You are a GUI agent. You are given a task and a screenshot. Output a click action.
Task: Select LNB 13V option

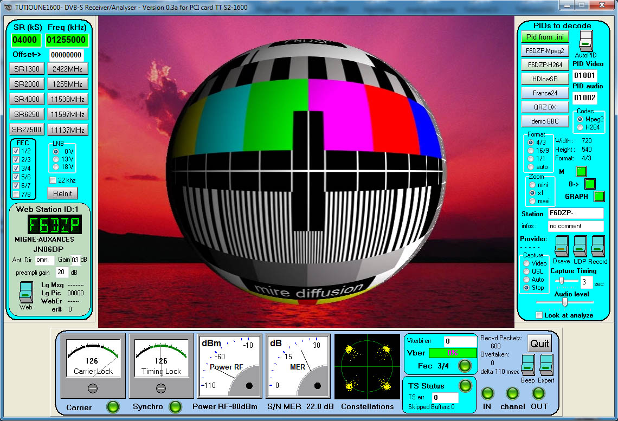pos(56,159)
